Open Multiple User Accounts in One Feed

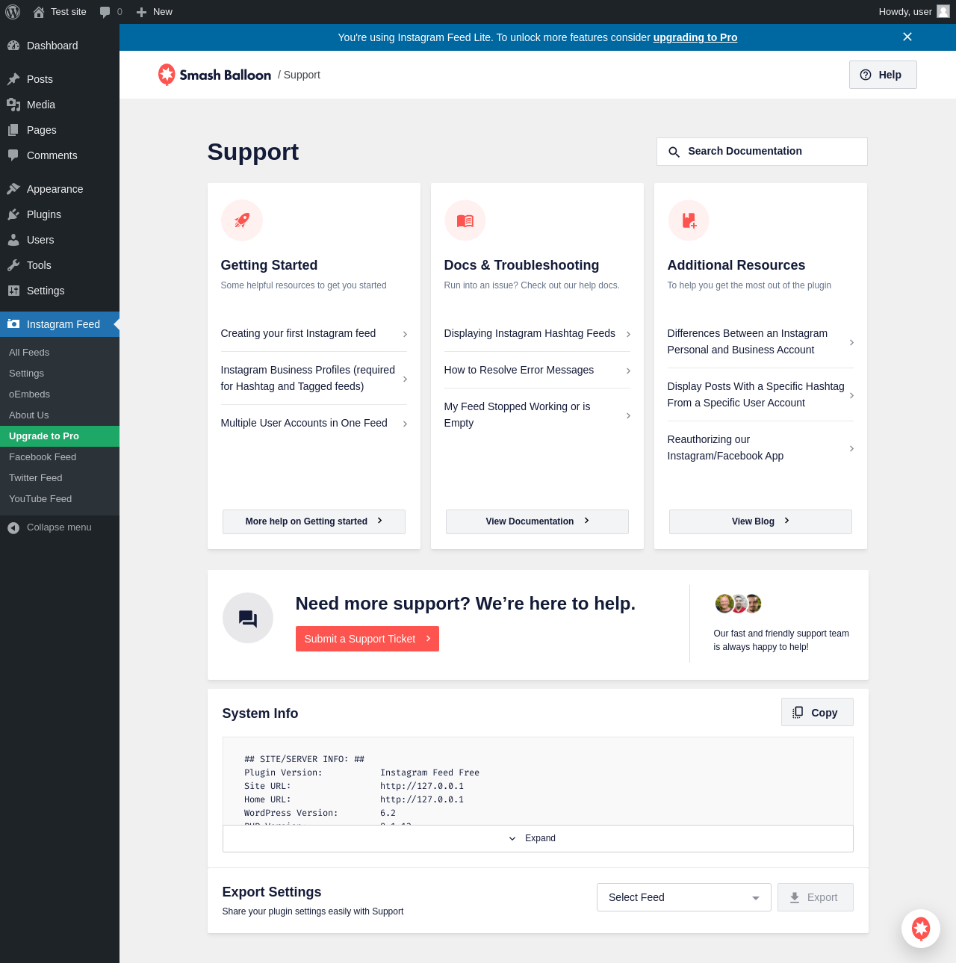pos(314,424)
